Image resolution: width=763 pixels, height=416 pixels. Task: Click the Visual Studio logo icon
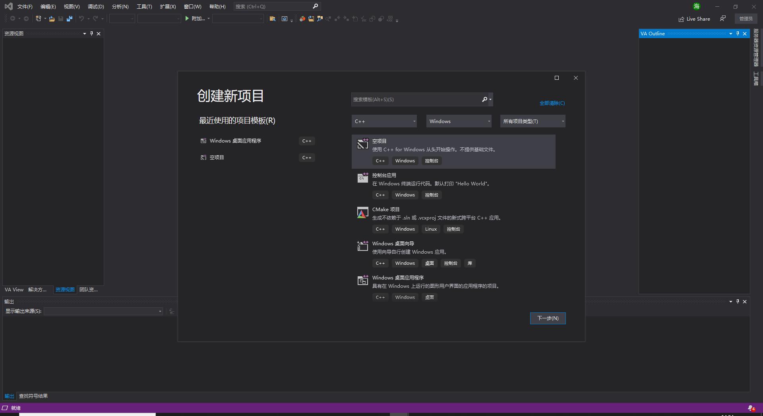[8, 6]
